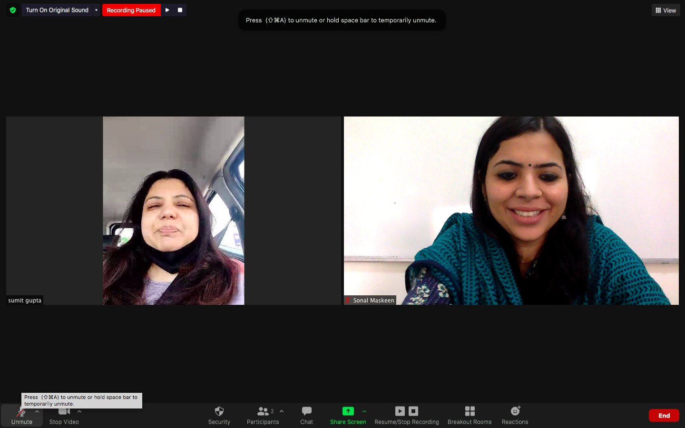Expand Share Screen options chevron
The image size is (685, 428).
pyautogui.click(x=364, y=411)
